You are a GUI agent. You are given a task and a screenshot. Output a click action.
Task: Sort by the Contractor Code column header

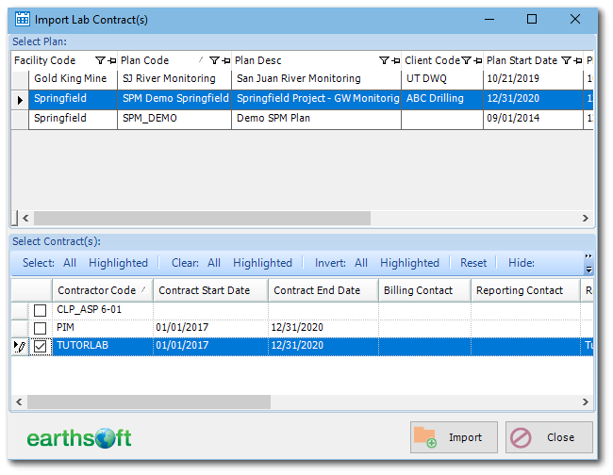96,290
